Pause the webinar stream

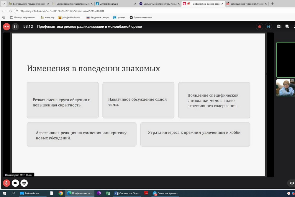coord(15,27)
